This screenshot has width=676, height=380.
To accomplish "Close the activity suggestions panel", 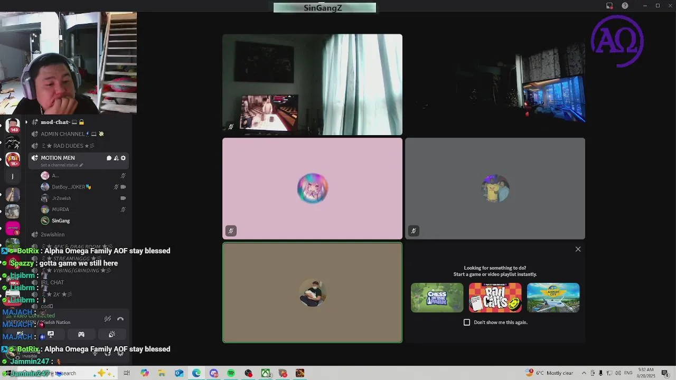I will pyautogui.click(x=578, y=249).
